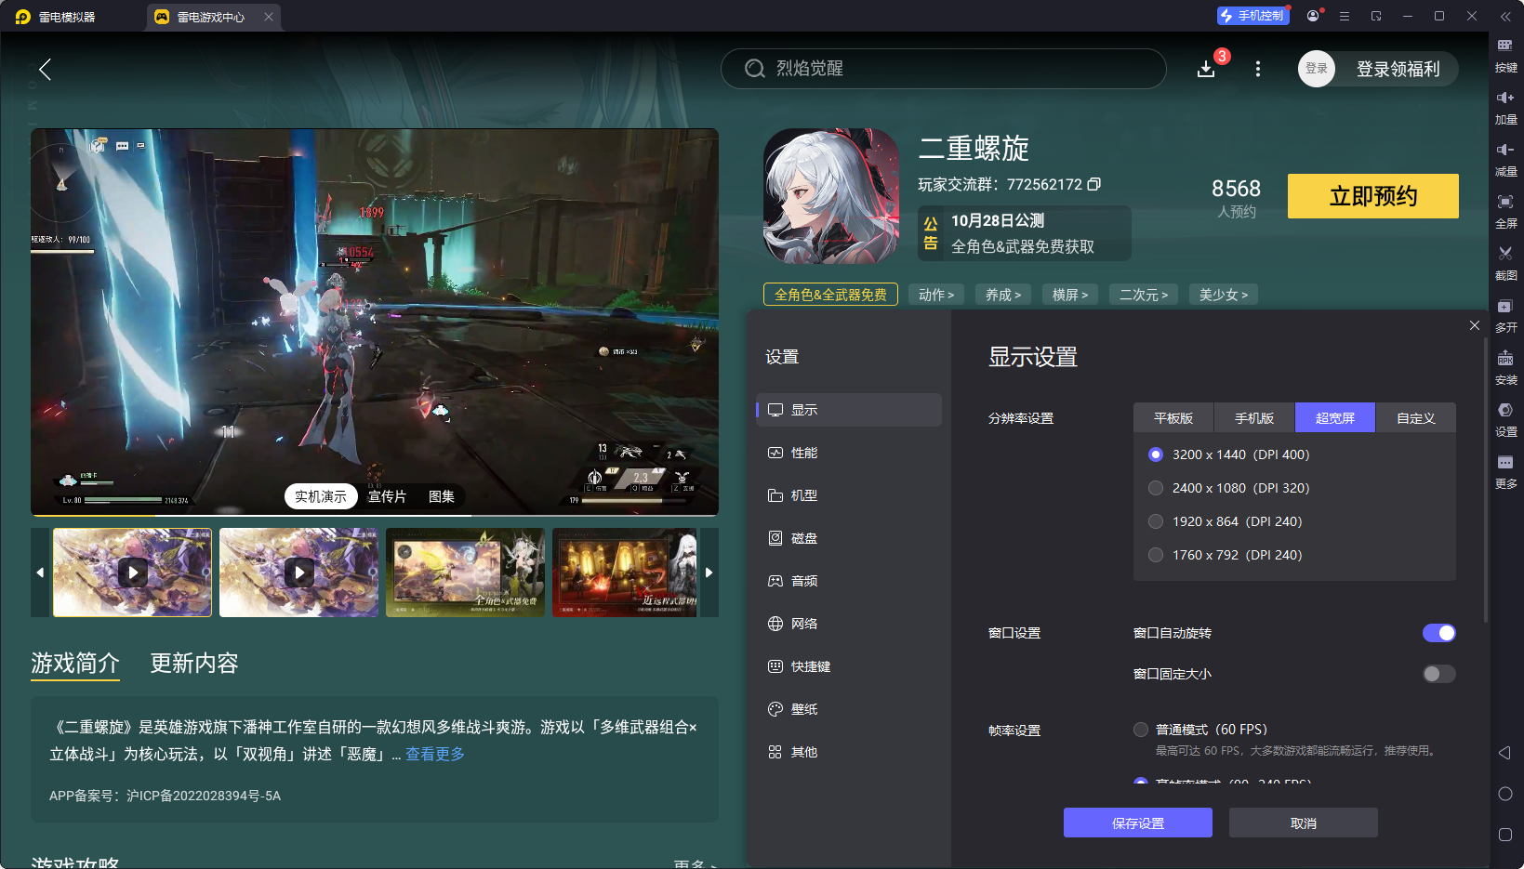
Task: Switch to the 更新内容 tab
Action: click(193, 664)
